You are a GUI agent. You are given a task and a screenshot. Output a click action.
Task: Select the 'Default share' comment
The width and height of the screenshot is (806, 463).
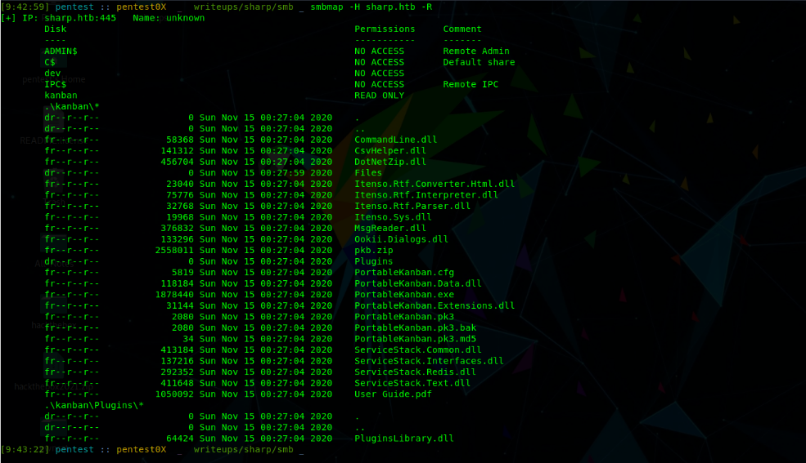[479, 62]
